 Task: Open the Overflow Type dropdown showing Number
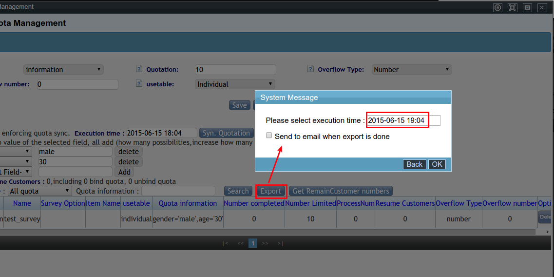tap(412, 70)
